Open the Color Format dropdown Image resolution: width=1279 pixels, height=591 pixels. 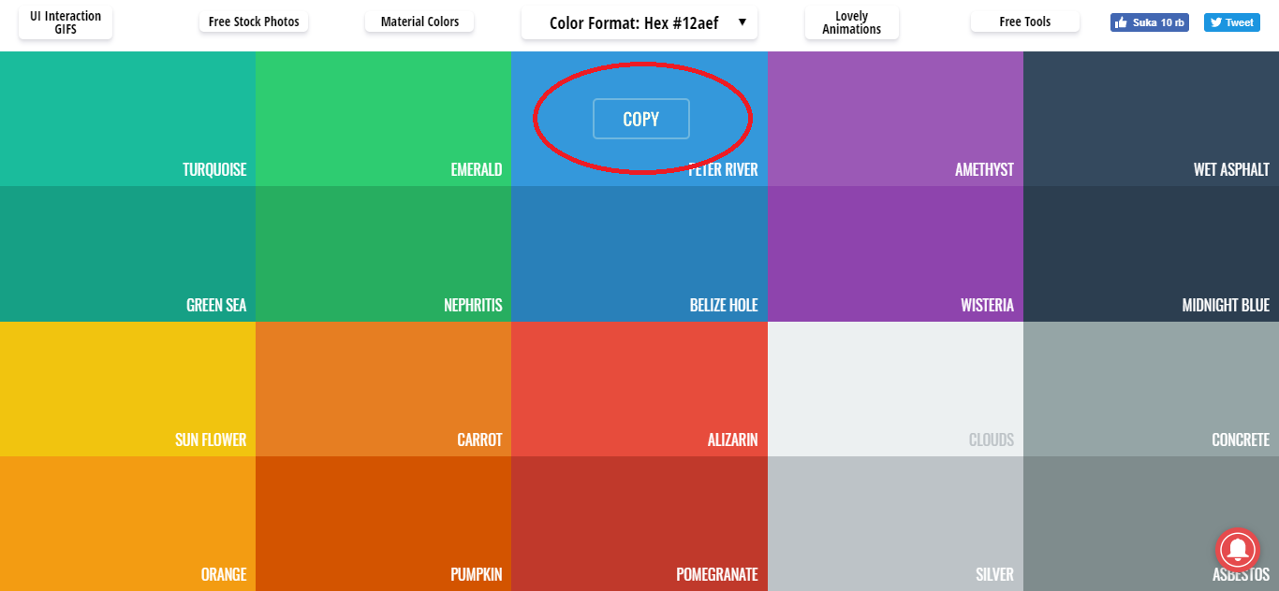pos(639,22)
